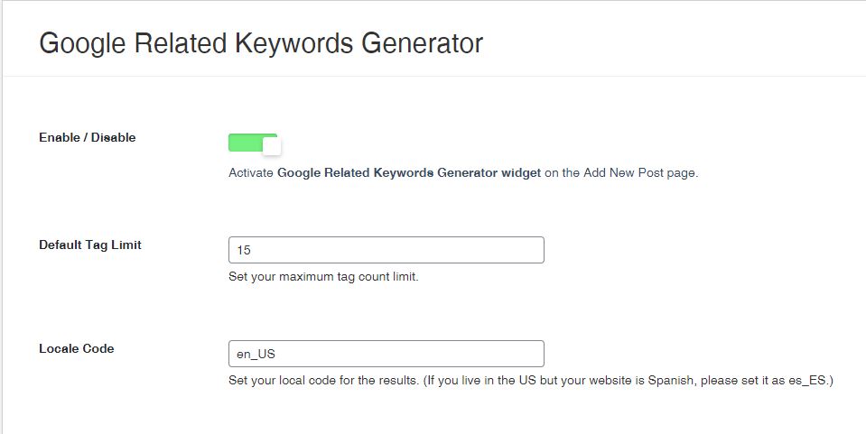This screenshot has width=866, height=434.
Task: Click the "Add New Post page" text
Action: click(x=641, y=172)
